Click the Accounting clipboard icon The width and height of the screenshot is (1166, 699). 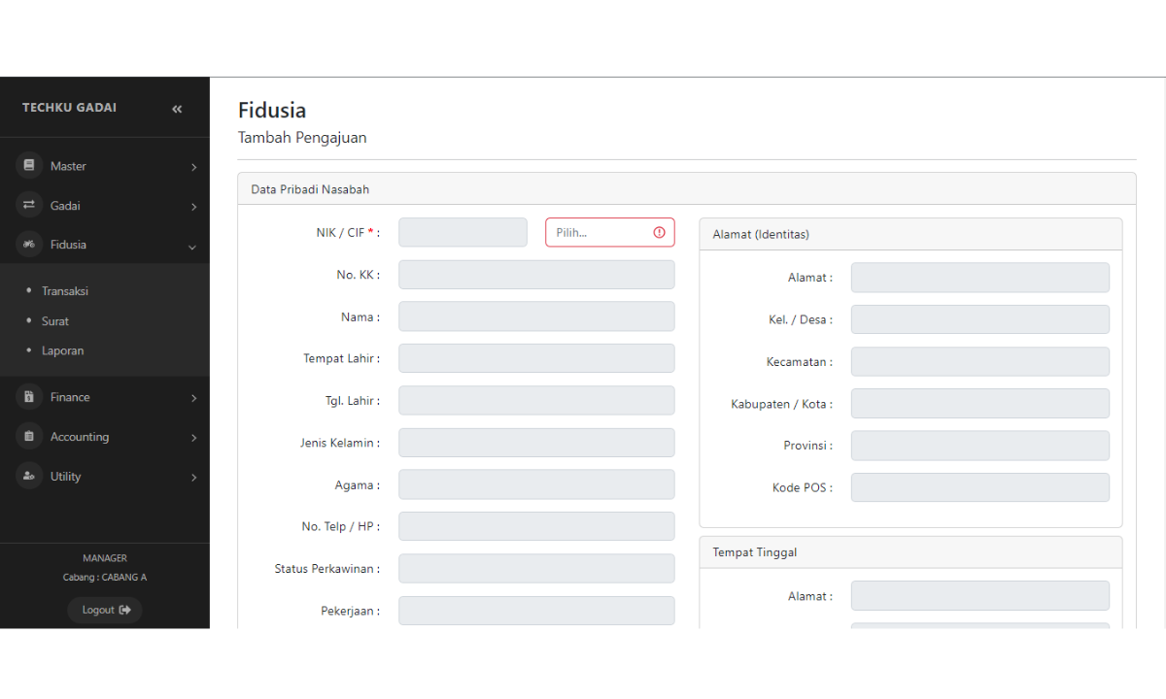click(29, 437)
